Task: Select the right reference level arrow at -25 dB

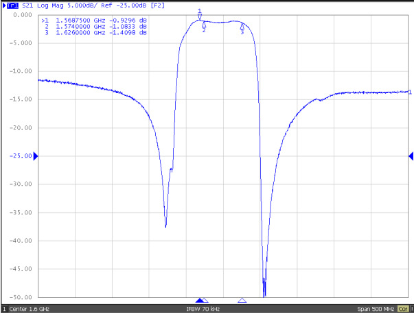Action: pyautogui.click(x=411, y=156)
